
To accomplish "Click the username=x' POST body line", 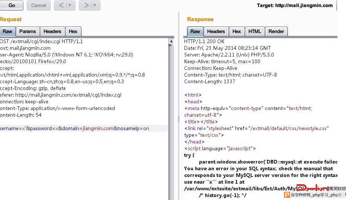I will pos(75,128).
